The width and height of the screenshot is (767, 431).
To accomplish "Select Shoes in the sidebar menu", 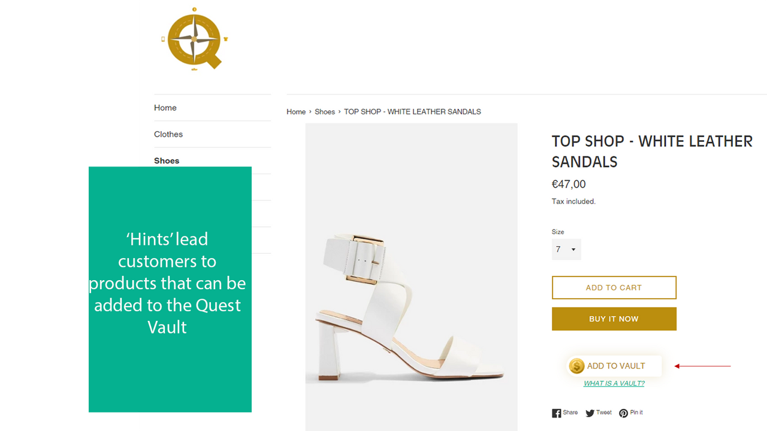I will [x=167, y=160].
